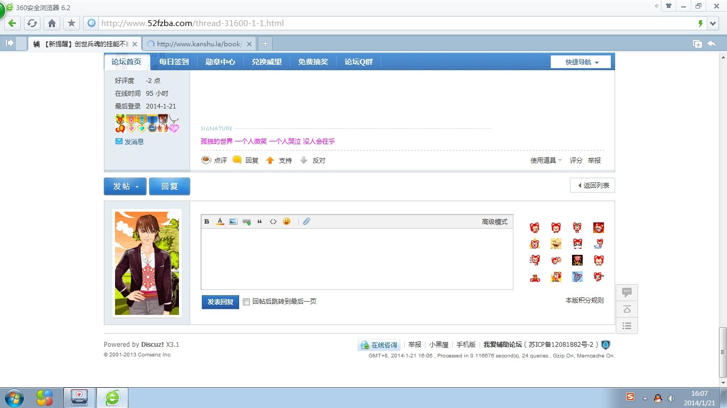
Task: Pick the blue background emoticon in bottom row
Action: pos(577,277)
